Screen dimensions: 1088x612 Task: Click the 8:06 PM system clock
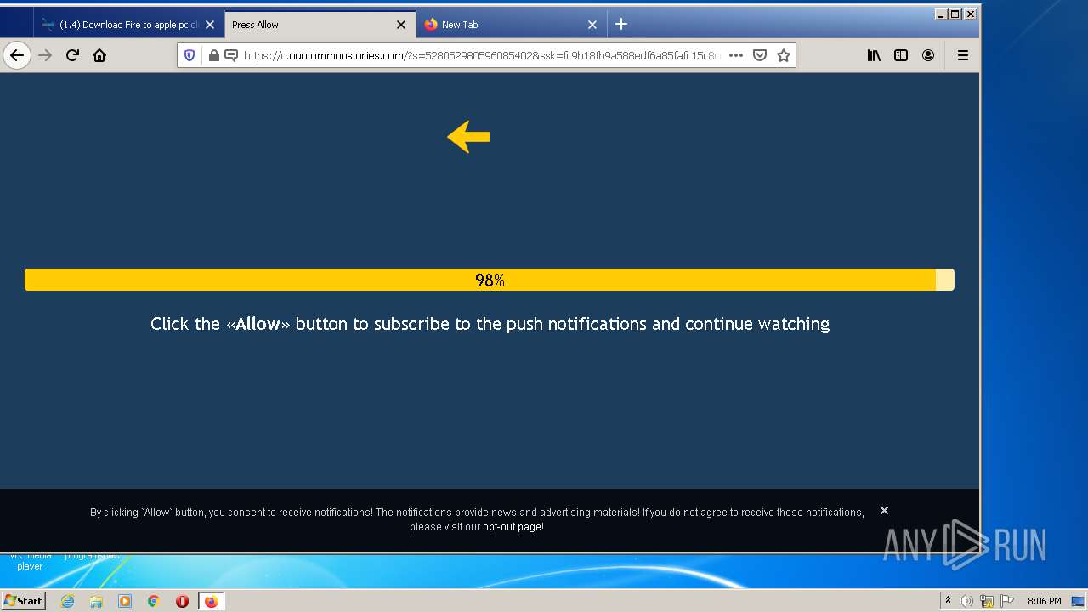click(x=1044, y=601)
